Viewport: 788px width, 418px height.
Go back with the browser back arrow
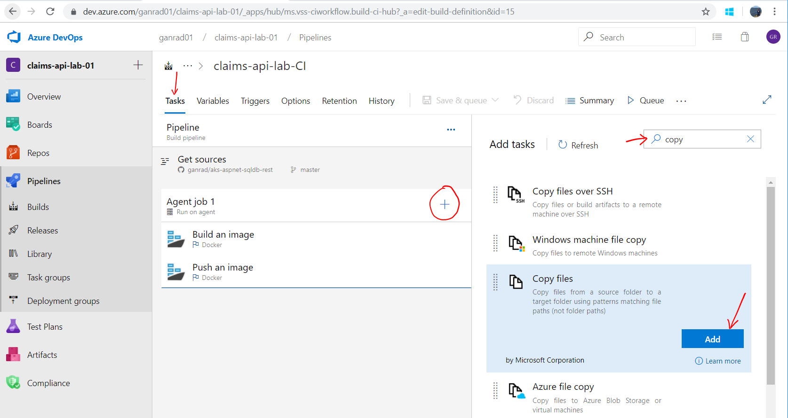pos(13,11)
